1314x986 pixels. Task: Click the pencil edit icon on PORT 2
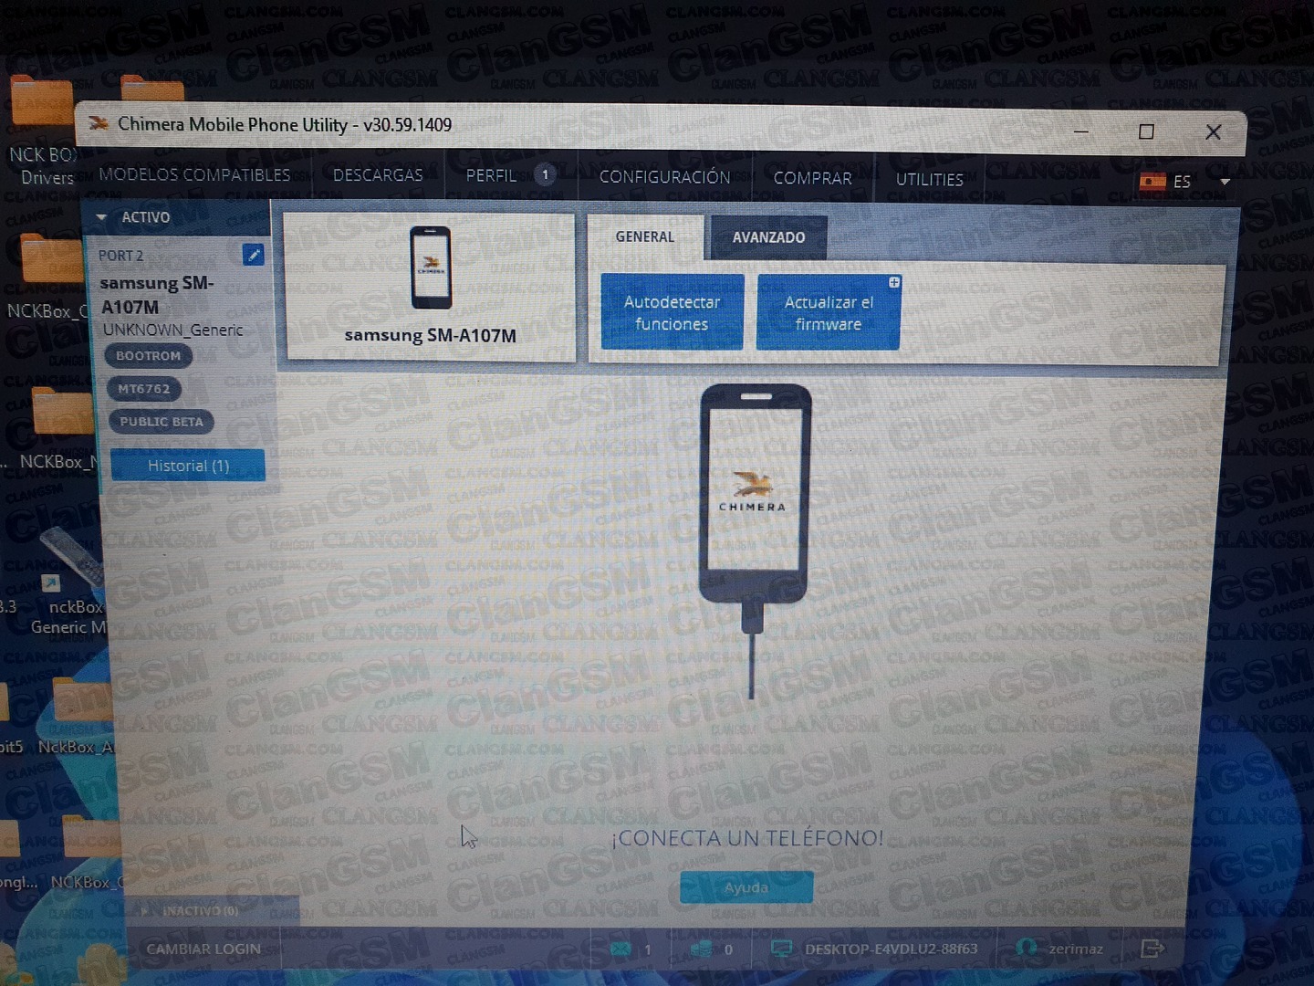tap(253, 255)
